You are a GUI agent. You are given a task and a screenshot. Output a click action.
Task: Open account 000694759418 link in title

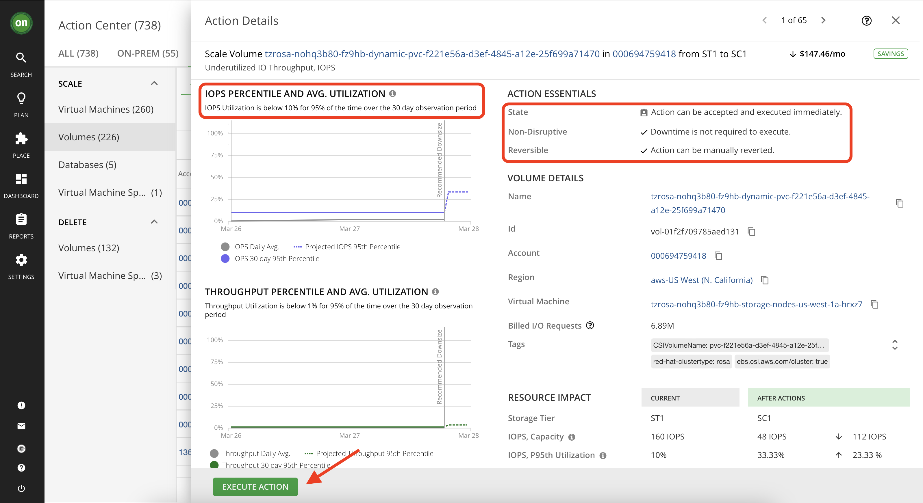644,54
